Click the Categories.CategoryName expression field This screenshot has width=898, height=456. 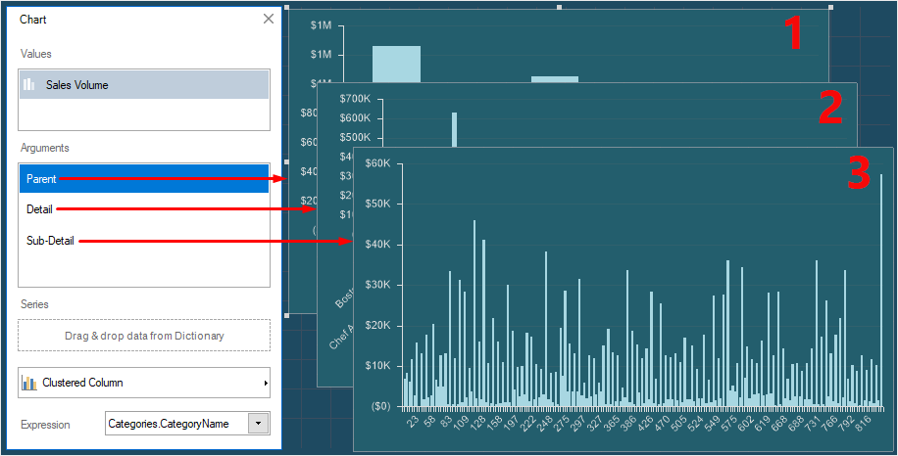tap(176, 424)
